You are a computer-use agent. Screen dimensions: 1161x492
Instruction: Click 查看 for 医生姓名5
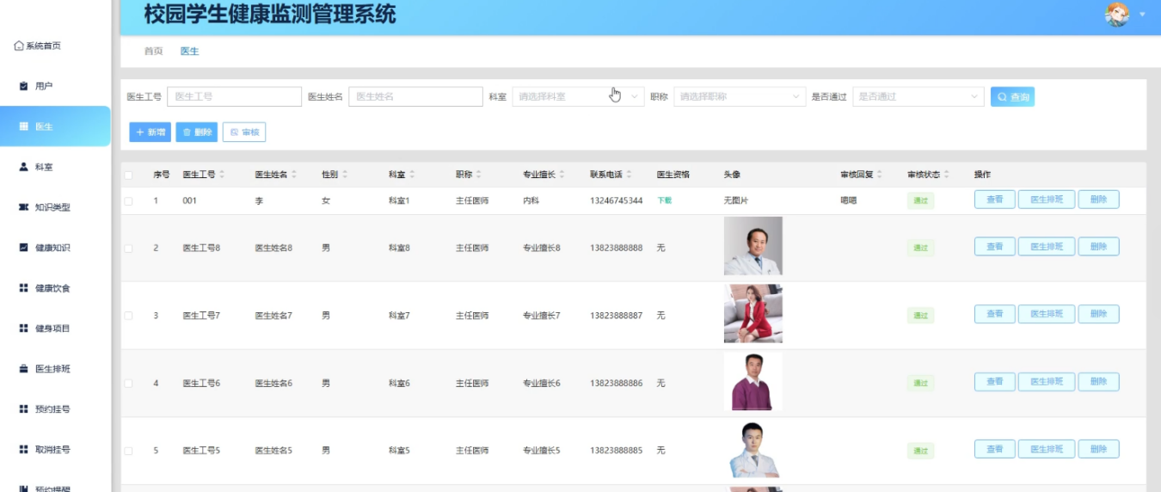994,449
